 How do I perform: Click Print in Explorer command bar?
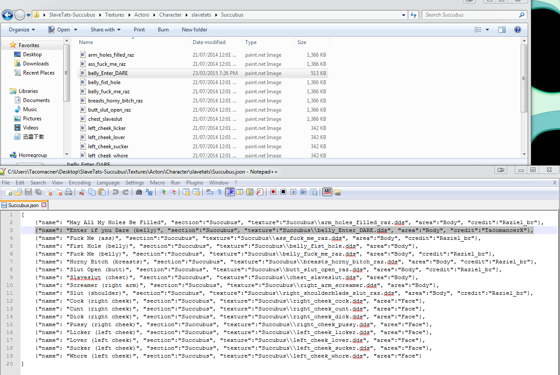140,30
